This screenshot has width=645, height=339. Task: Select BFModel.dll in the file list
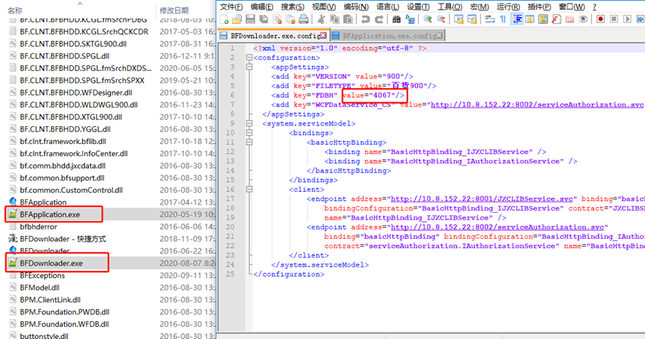click(x=40, y=287)
